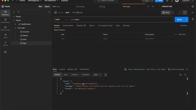Open the Environments sidebar panel
The width and height of the screenshot is (196, 110).
[6, 21]
